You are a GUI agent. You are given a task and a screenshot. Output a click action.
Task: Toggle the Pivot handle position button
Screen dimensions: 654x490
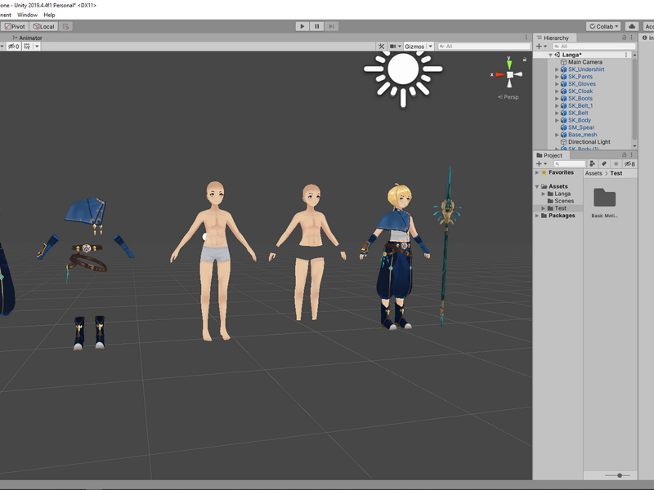tap(15, 26)
